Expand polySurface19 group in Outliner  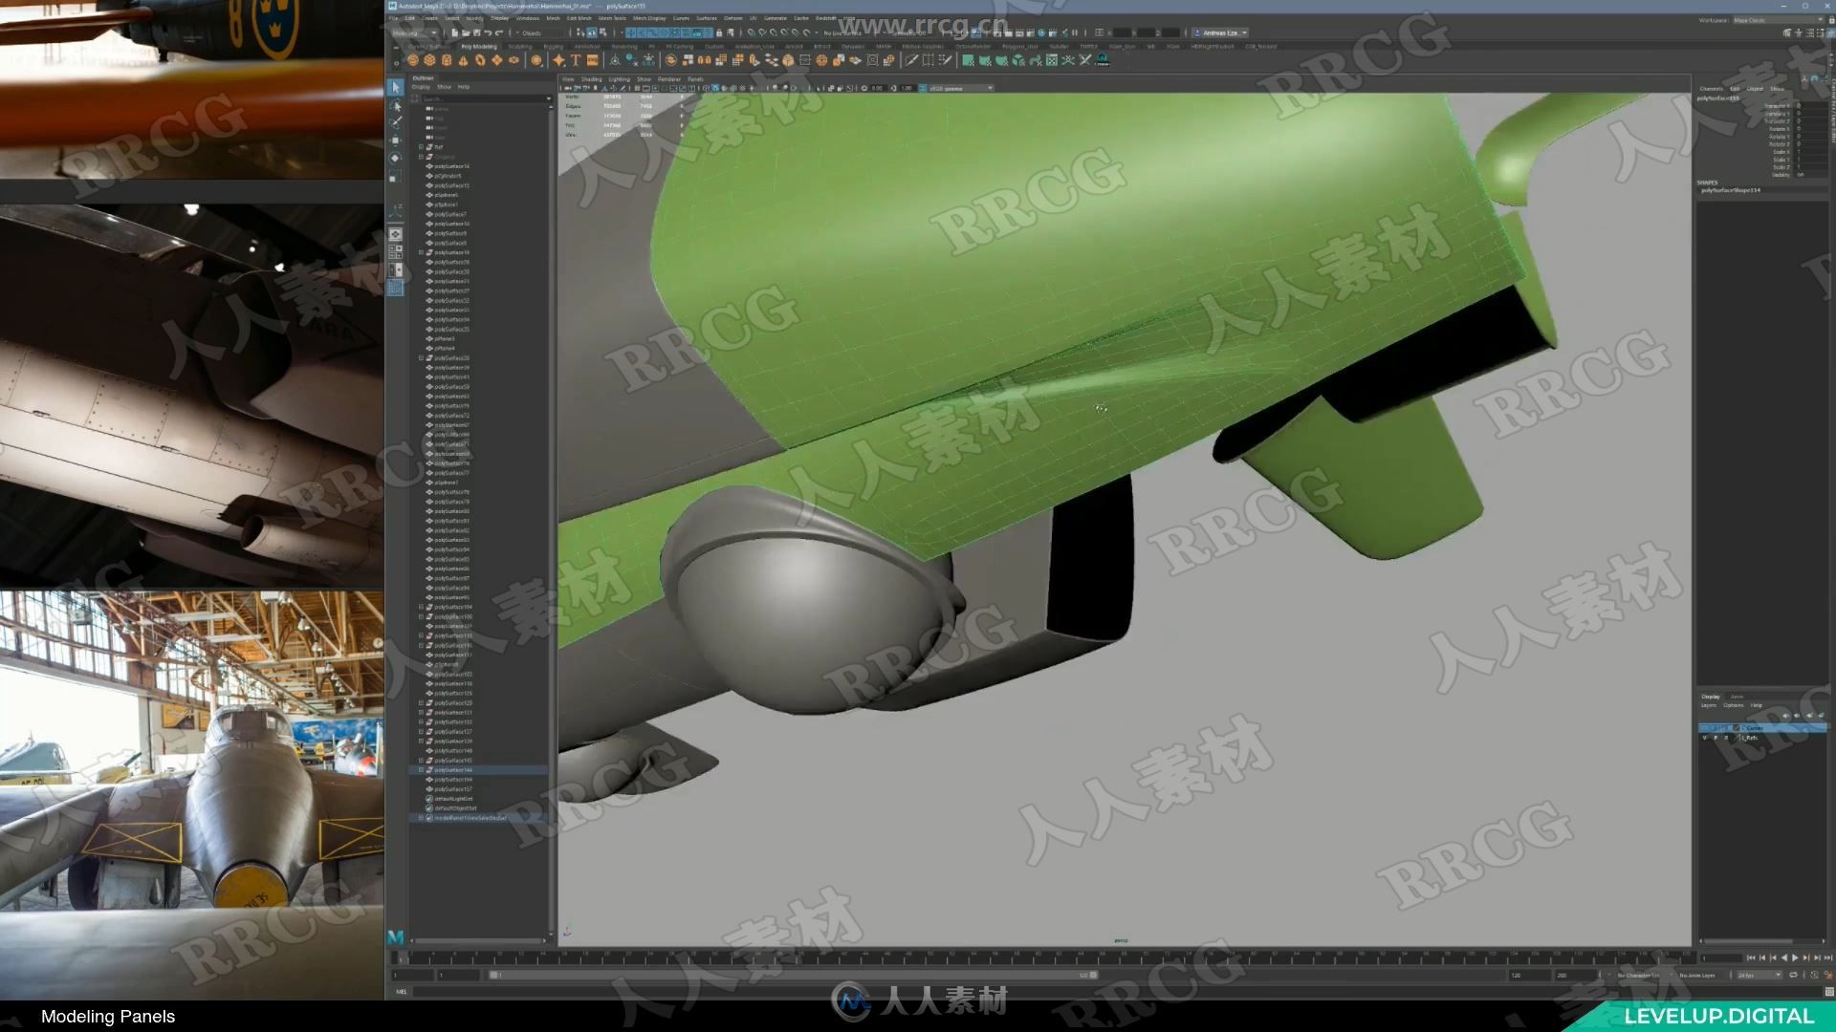421,252
